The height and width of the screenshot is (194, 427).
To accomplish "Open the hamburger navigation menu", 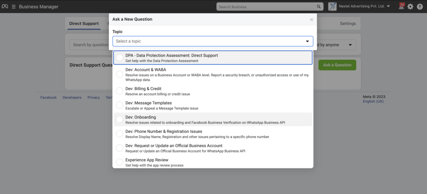I will click(14, 7).
